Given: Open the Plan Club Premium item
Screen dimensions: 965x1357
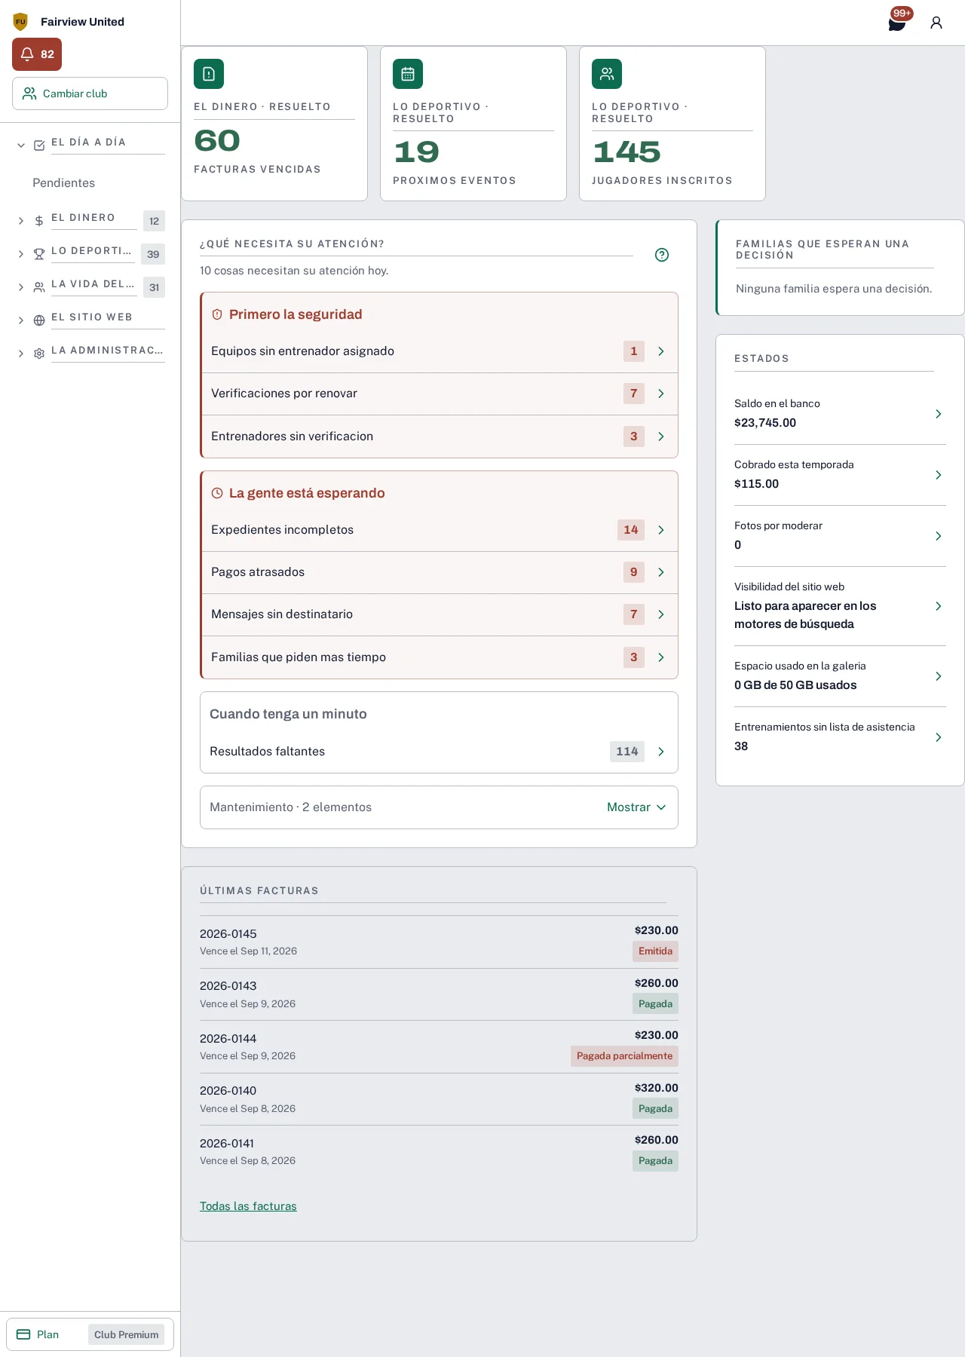Looking at the screenshot, I should pos(90,1334).
